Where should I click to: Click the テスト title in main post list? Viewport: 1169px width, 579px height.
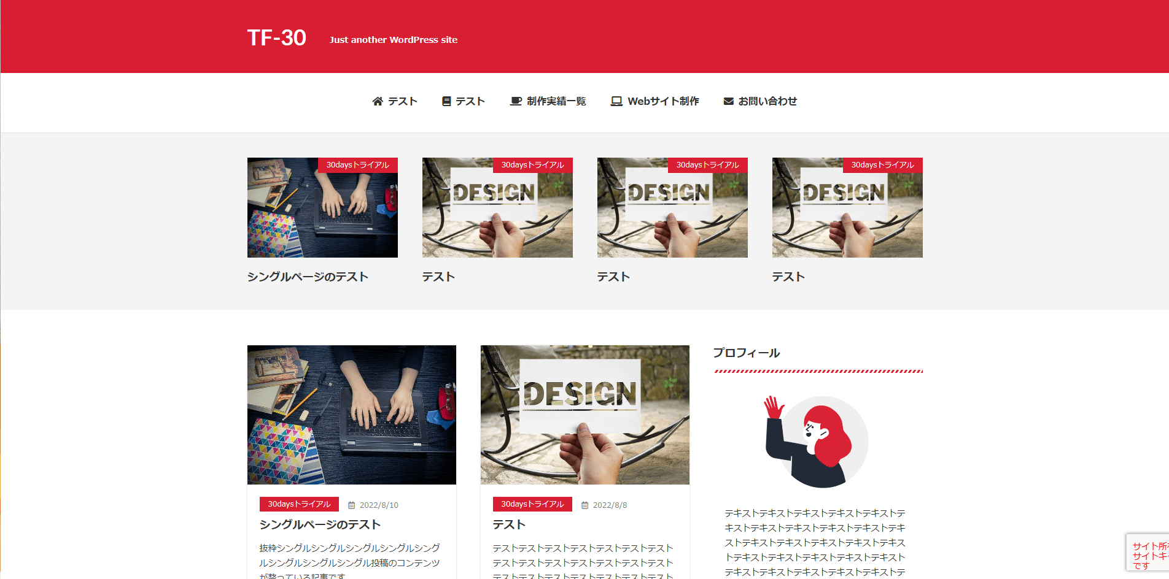pos(509,524)
